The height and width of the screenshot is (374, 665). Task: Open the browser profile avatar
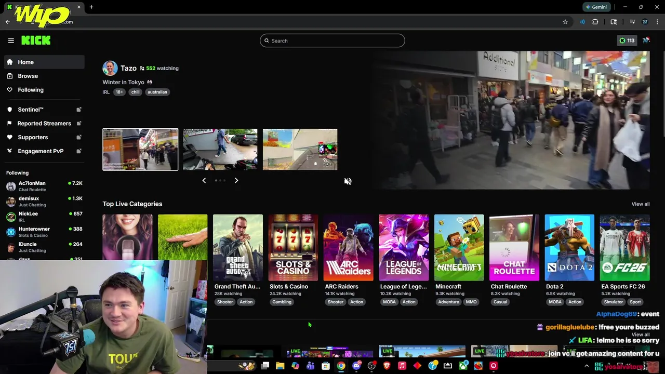click(x=645, y=22)
